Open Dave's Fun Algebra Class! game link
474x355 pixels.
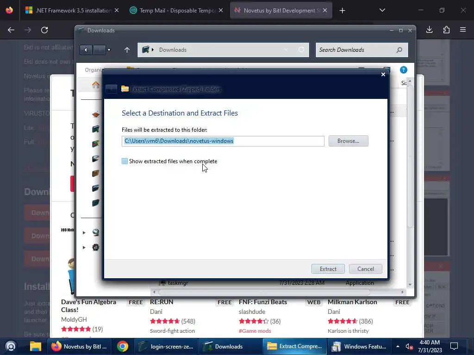88,306
